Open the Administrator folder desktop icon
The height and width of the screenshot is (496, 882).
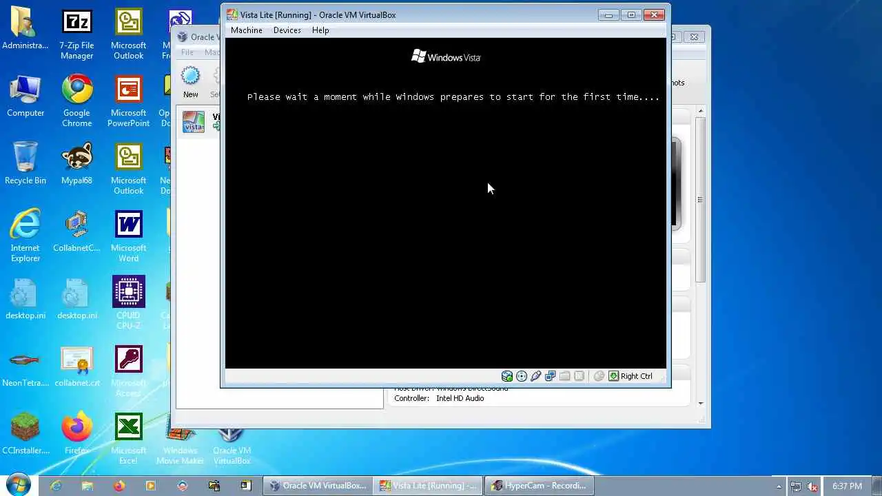pos(25,30)
